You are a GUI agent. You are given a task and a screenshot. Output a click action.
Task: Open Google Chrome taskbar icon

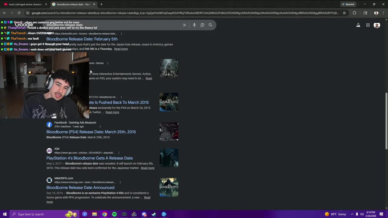(x=105, y=214)
